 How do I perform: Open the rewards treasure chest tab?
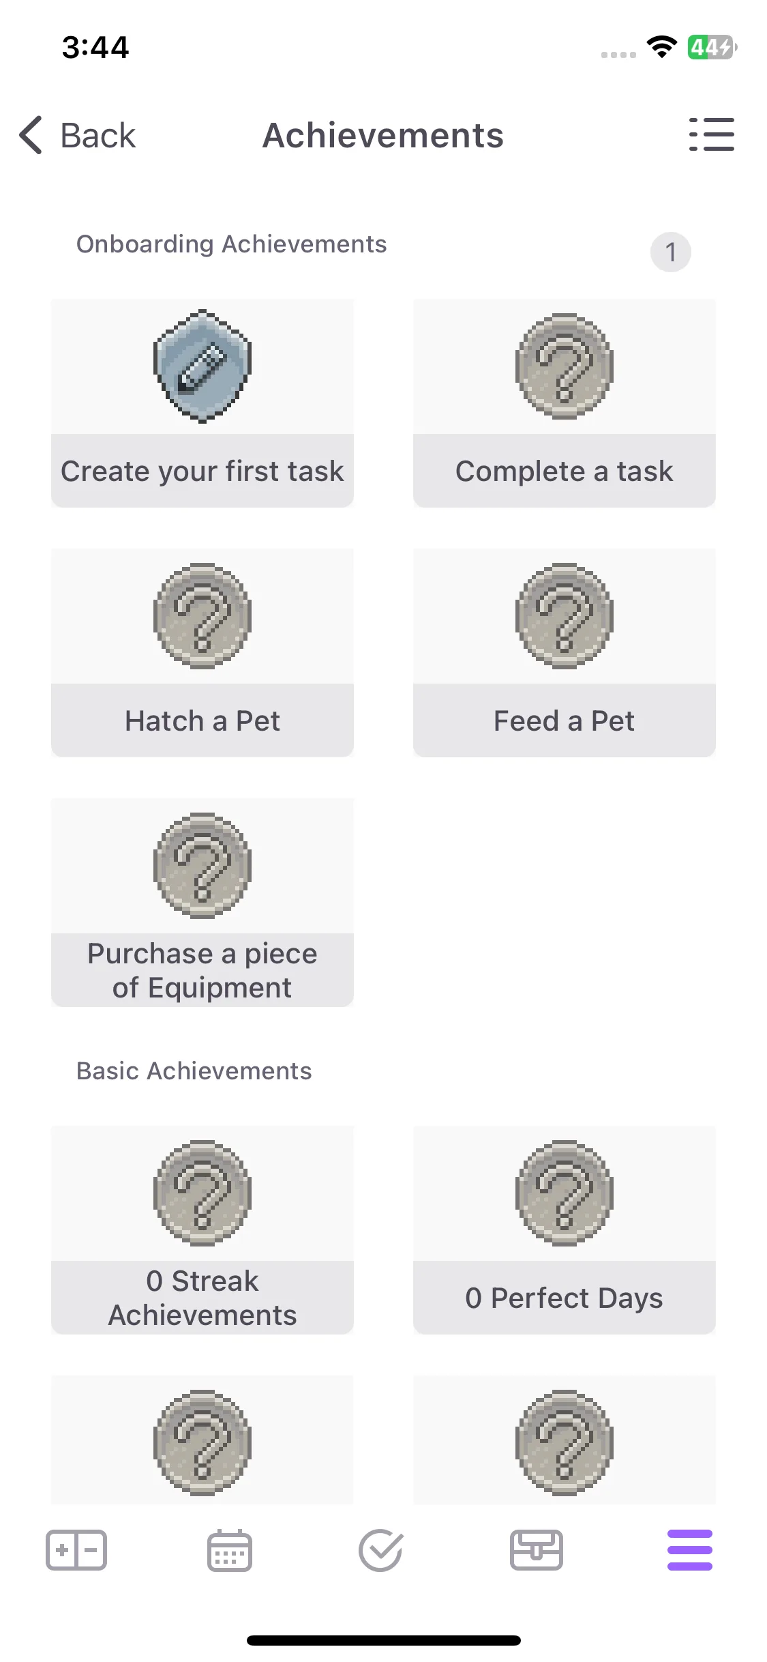[537, 1550]
